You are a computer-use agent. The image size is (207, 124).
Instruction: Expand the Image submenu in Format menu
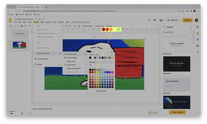point(48,64)
